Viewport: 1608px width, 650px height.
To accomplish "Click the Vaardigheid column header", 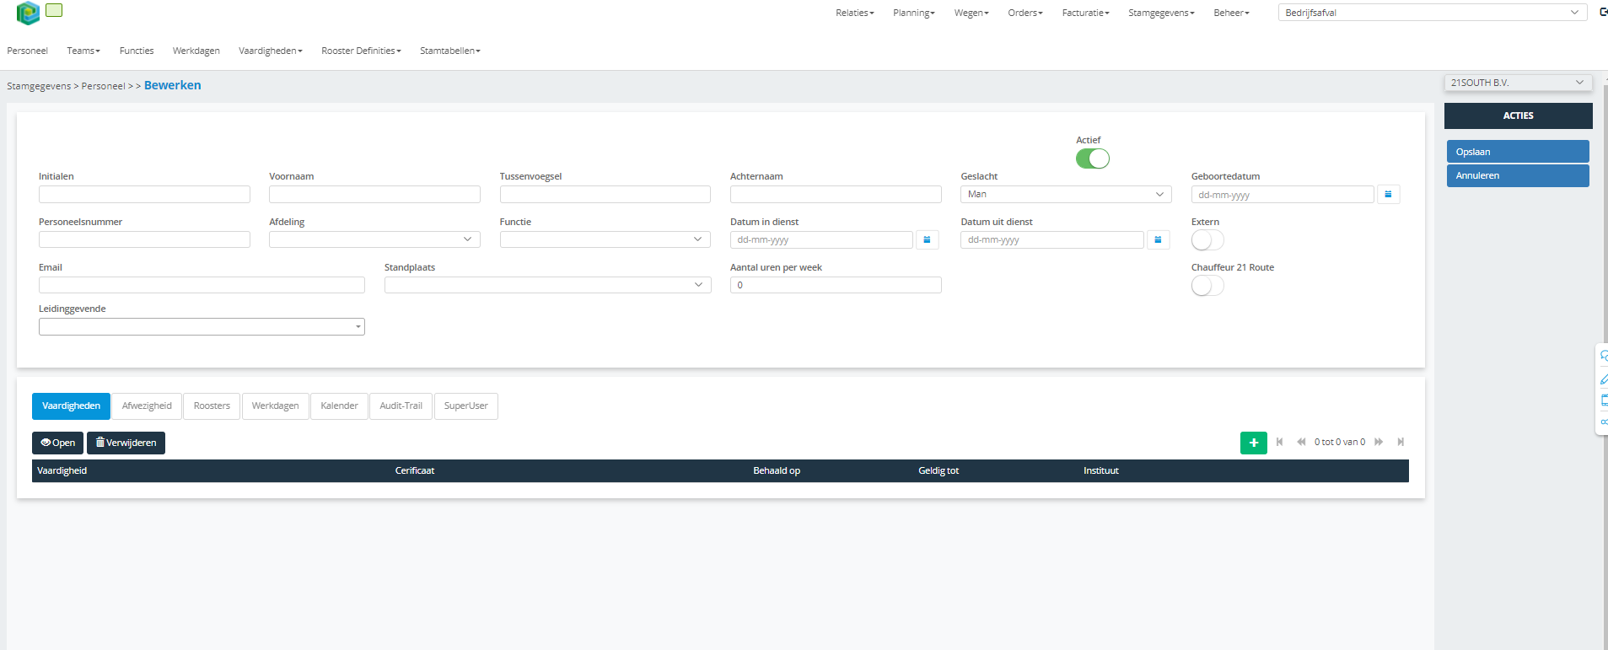I will tap(62, 470).
